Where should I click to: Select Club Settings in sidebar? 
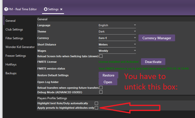click(x=14, y=29)
